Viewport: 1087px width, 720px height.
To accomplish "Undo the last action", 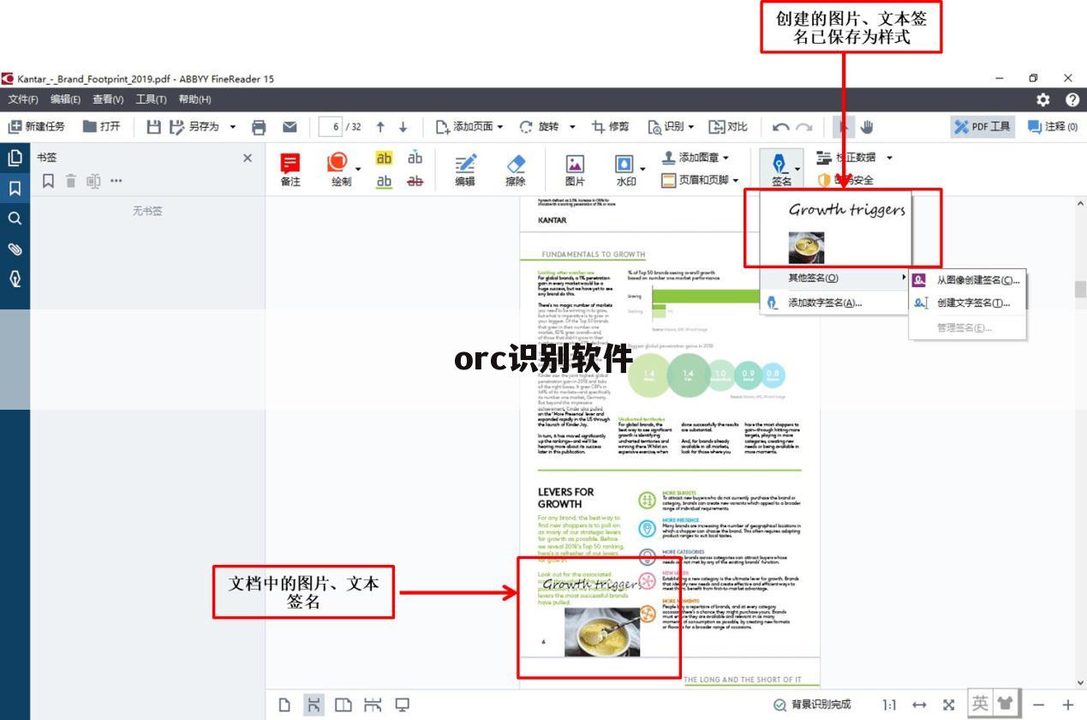I will click(780, 127).
